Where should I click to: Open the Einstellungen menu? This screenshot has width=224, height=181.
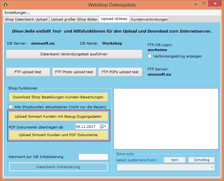pos(17,13)
